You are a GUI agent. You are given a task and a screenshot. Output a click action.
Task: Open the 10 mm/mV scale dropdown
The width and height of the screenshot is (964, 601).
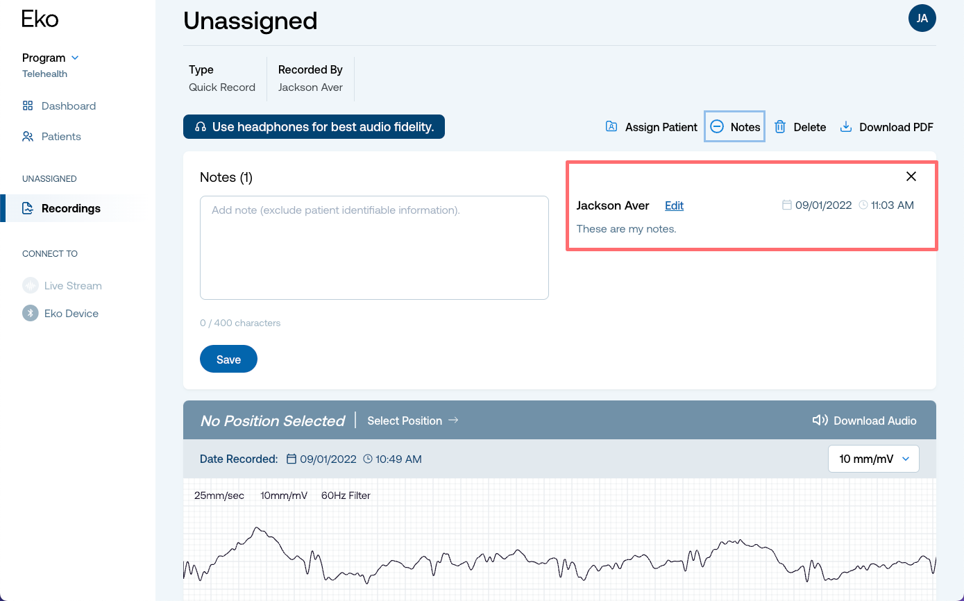tap(874, 459)
